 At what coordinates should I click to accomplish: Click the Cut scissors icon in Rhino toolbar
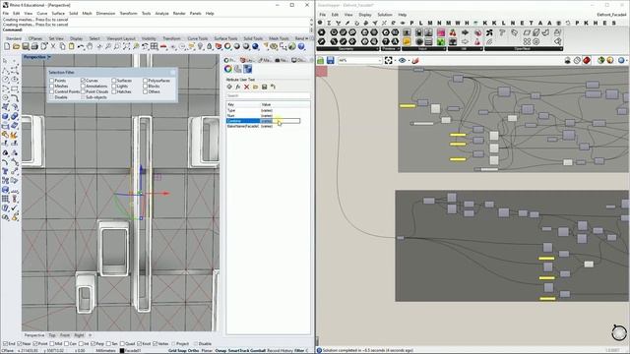tap(53, 46)
